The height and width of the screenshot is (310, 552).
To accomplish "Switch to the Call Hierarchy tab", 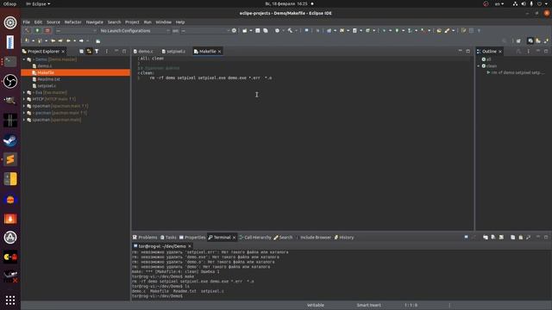I will (x=255, y=238).
